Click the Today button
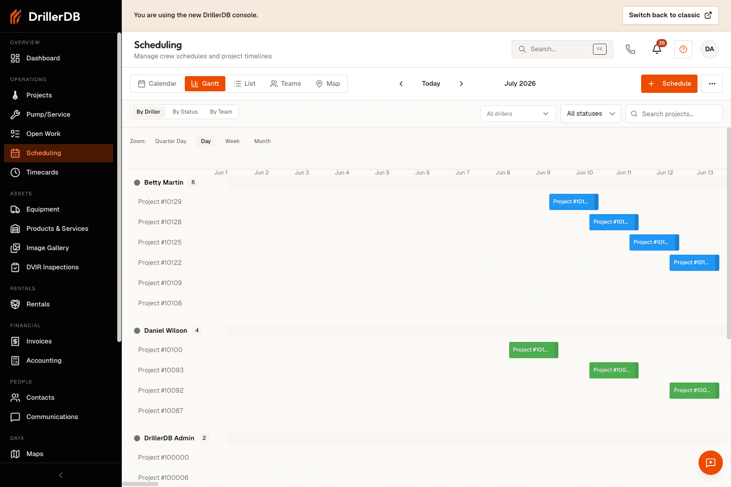 (431, 84)
